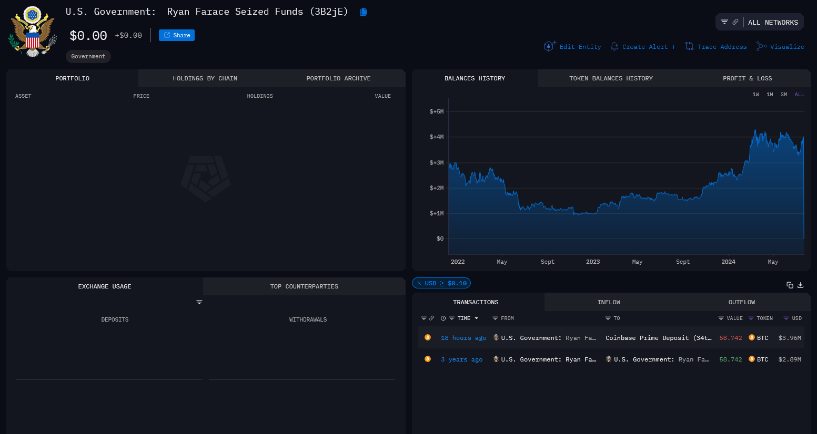Viewport: 817px width, 434px height.
Task: Open the USD column filter icon
Action: coord(786,318)
